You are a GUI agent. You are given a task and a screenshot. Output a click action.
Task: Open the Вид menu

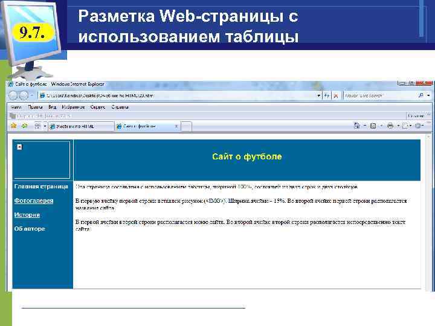[x=53, y=107]
